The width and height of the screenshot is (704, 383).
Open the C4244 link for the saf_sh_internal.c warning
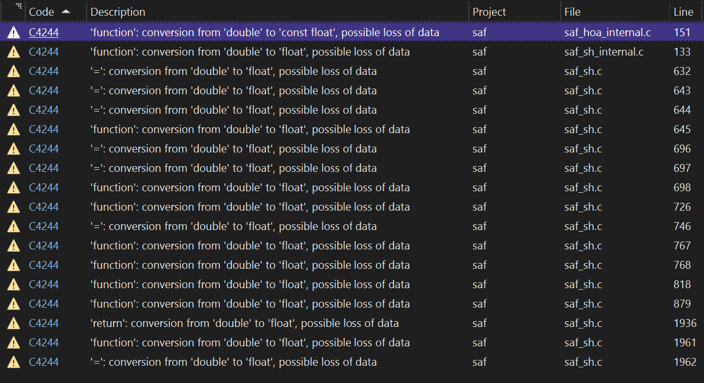(44, 51)
